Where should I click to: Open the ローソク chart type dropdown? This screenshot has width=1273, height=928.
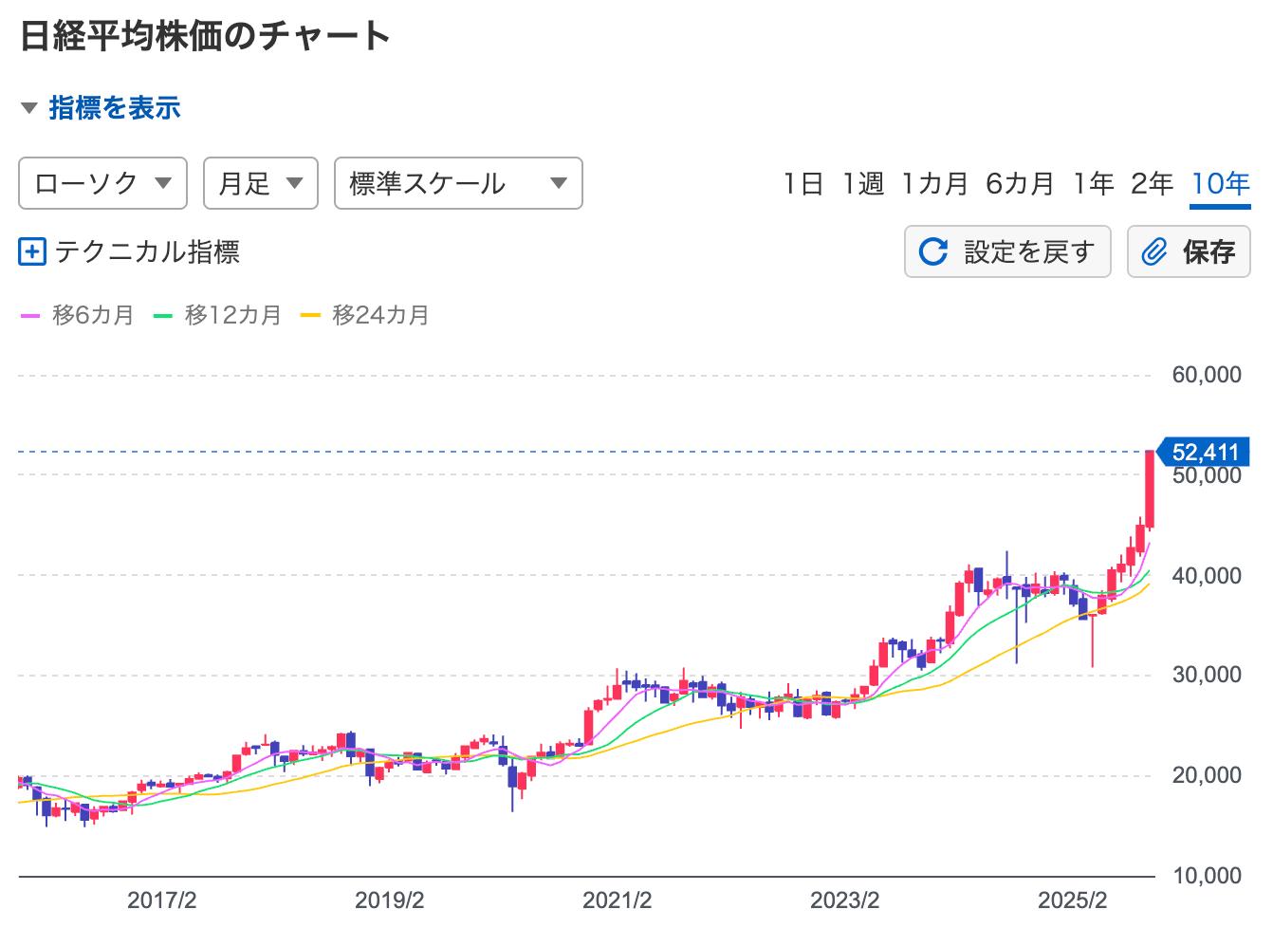point(102,183)
